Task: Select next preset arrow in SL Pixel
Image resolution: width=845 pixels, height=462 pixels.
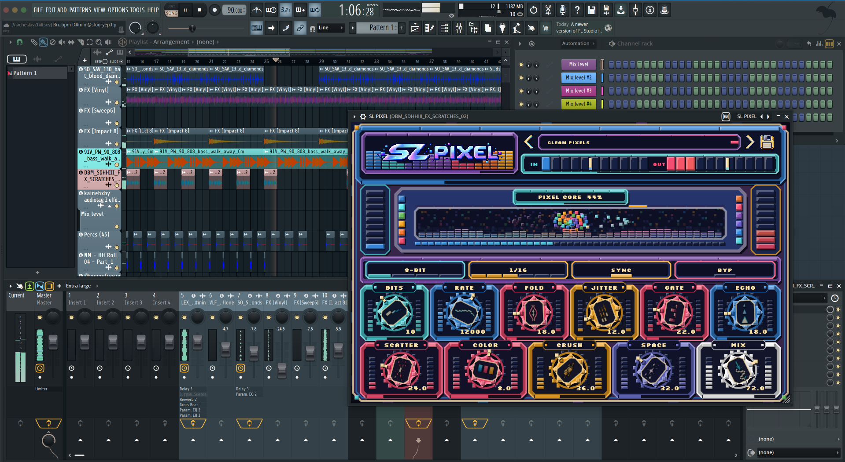Action: [750, 142]
